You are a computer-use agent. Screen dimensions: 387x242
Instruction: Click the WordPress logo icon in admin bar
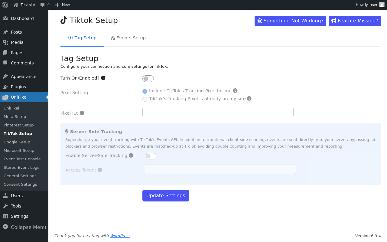point(5,5)
